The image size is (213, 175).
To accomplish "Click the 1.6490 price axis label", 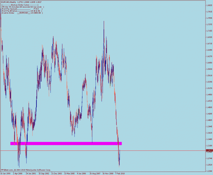I will click(209, 50).
